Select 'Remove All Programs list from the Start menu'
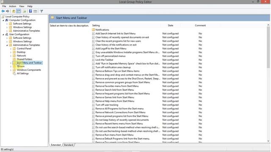This screenshot has width=271, height=152. (119, 109)
